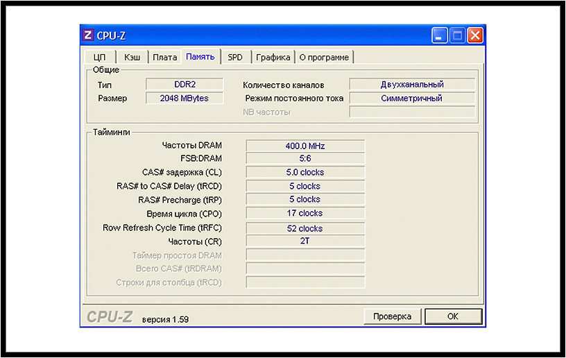
Task: Switch to the ЦП tab
Action: 100,58
